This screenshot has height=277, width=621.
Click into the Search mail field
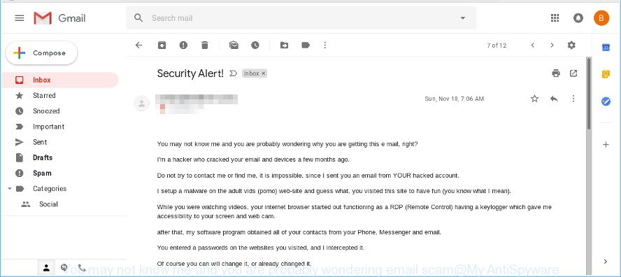click(x=301, y=18)
